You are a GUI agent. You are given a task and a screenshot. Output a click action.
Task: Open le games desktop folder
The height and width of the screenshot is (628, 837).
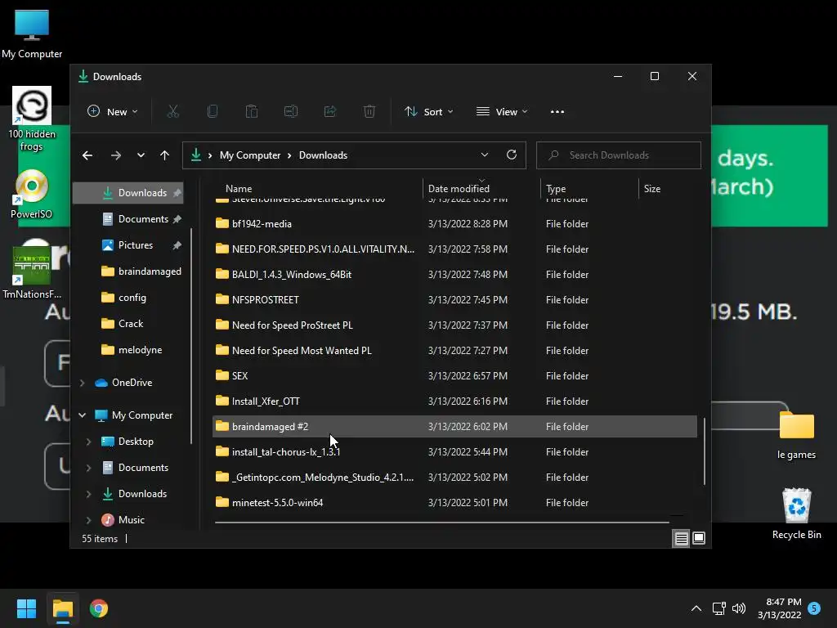click(796, 435)
